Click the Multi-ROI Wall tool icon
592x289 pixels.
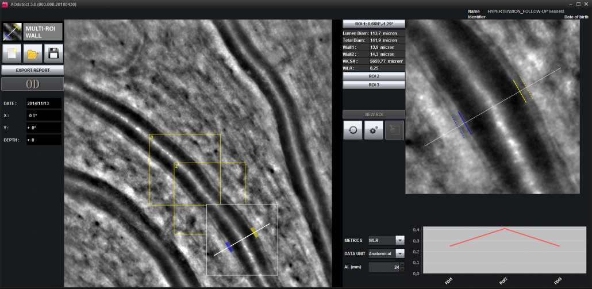coord(12,32)
